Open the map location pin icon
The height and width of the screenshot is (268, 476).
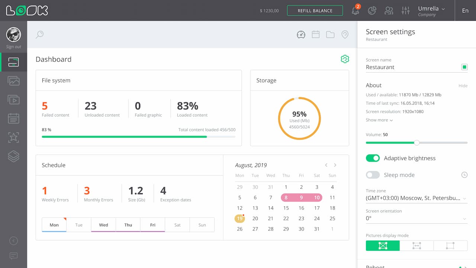tap(345, 35)
